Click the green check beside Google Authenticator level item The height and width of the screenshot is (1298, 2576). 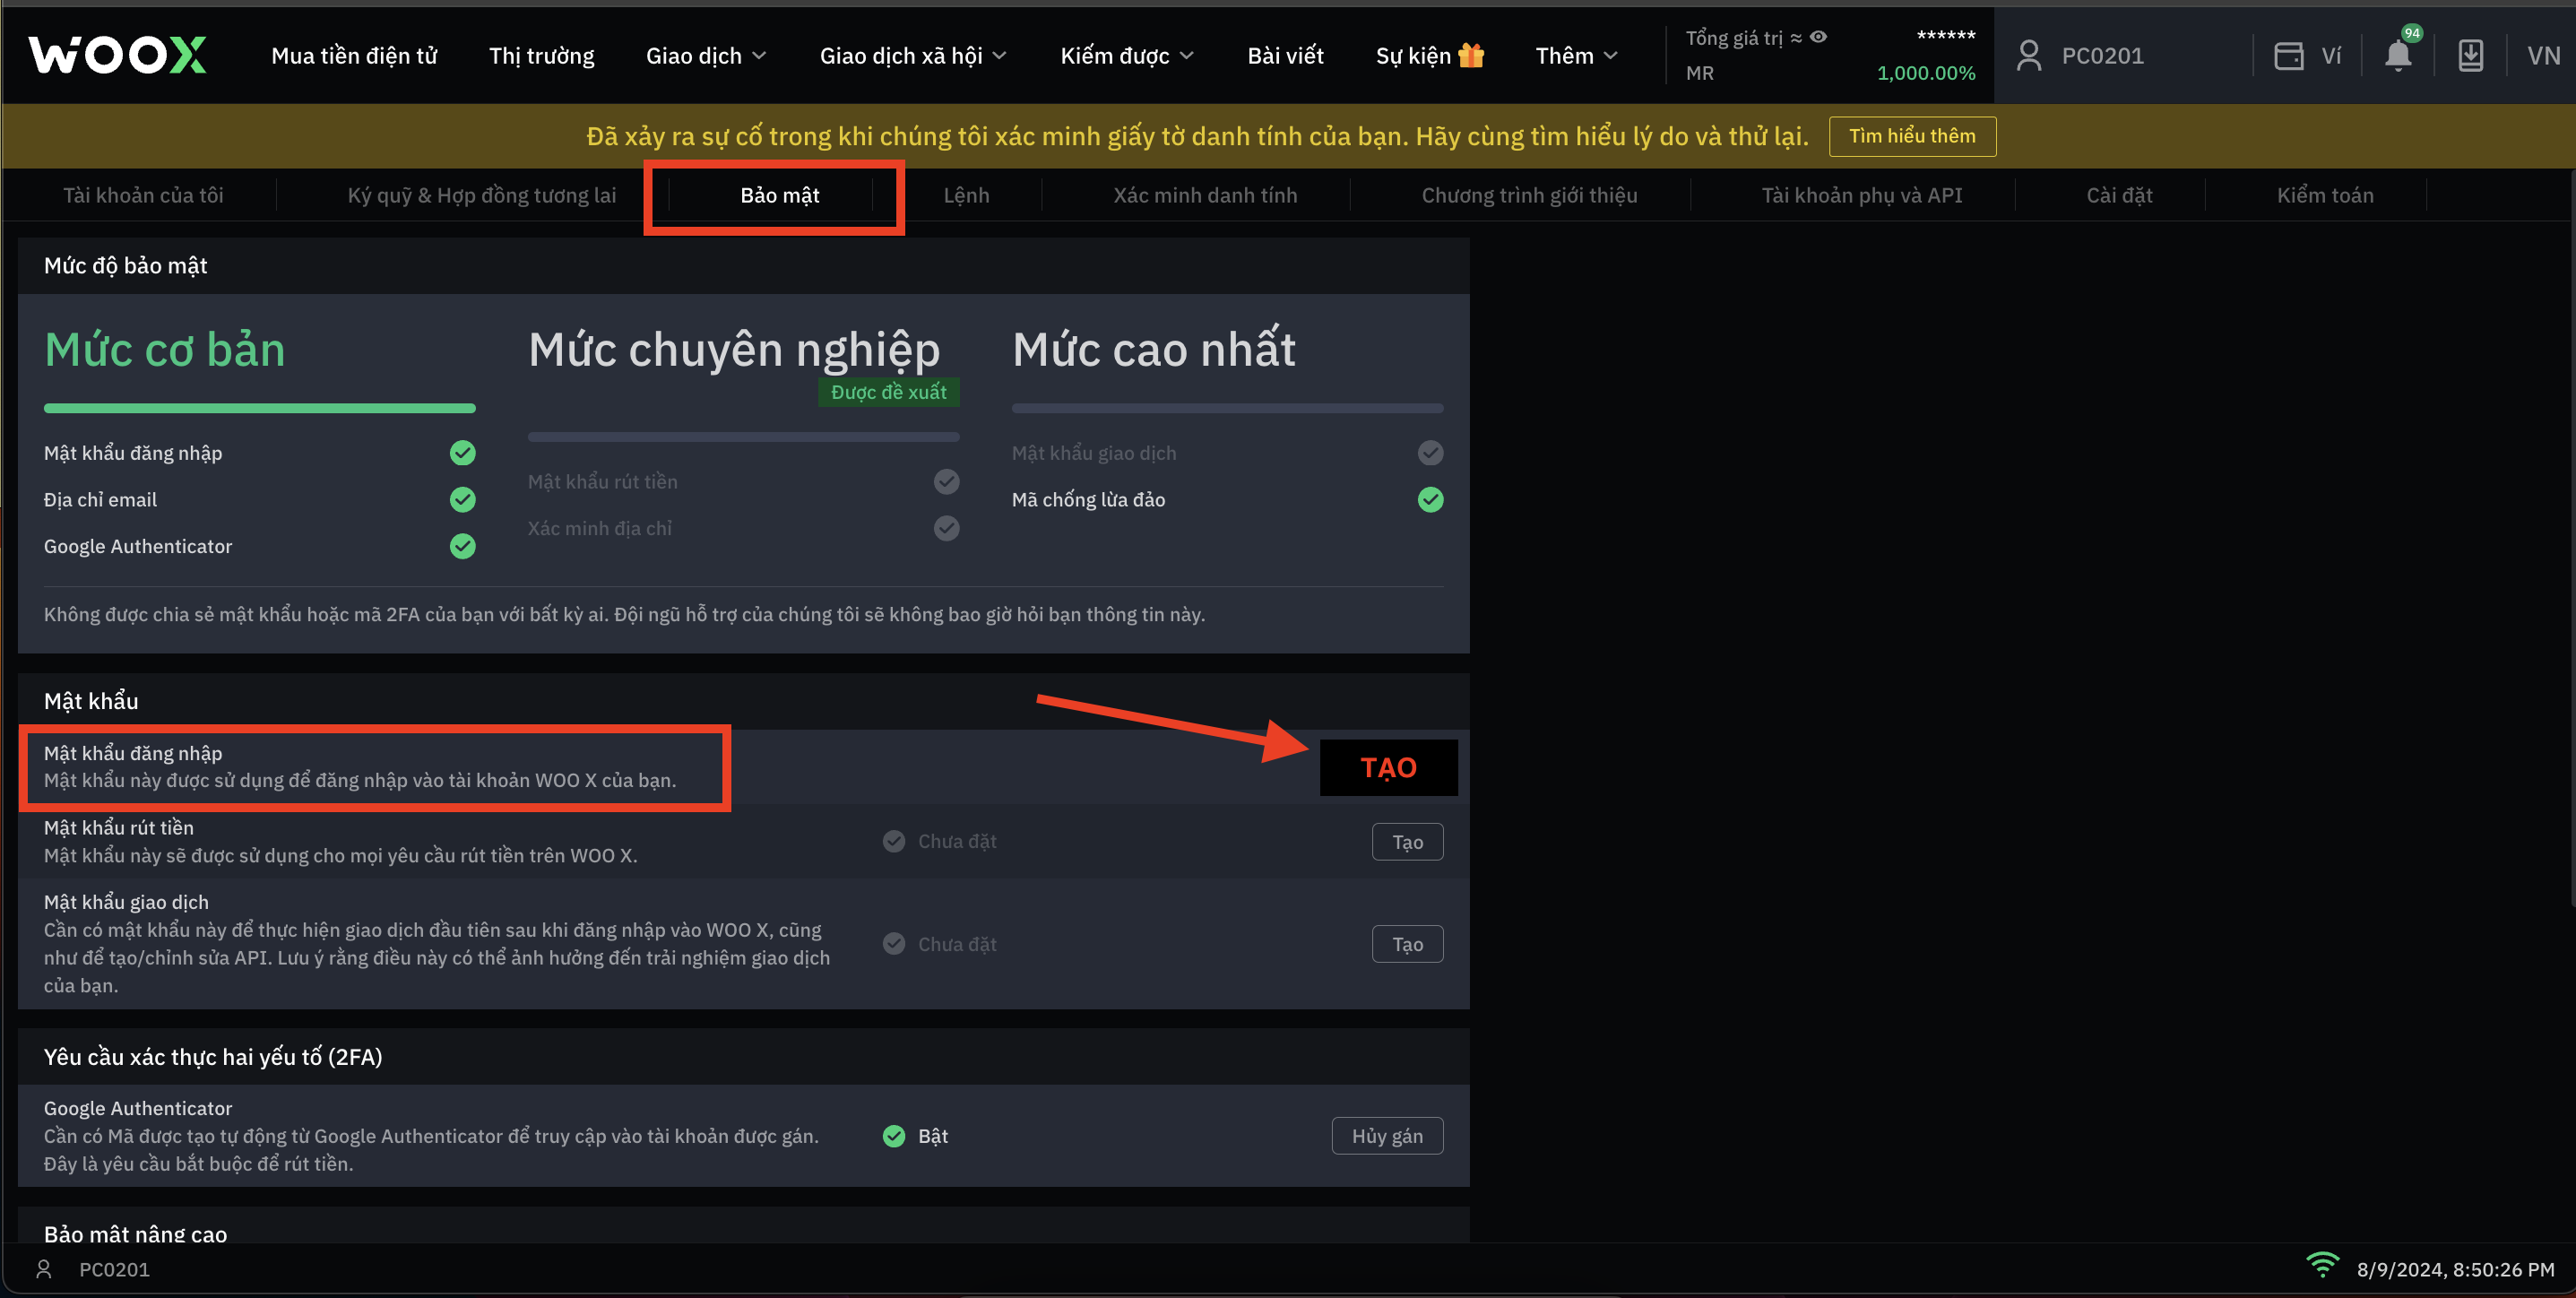[x=462, y=546]
